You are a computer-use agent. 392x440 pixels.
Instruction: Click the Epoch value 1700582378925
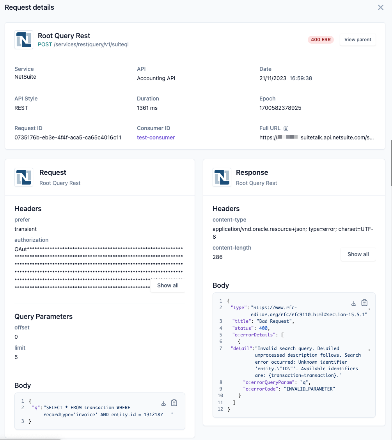280,108
